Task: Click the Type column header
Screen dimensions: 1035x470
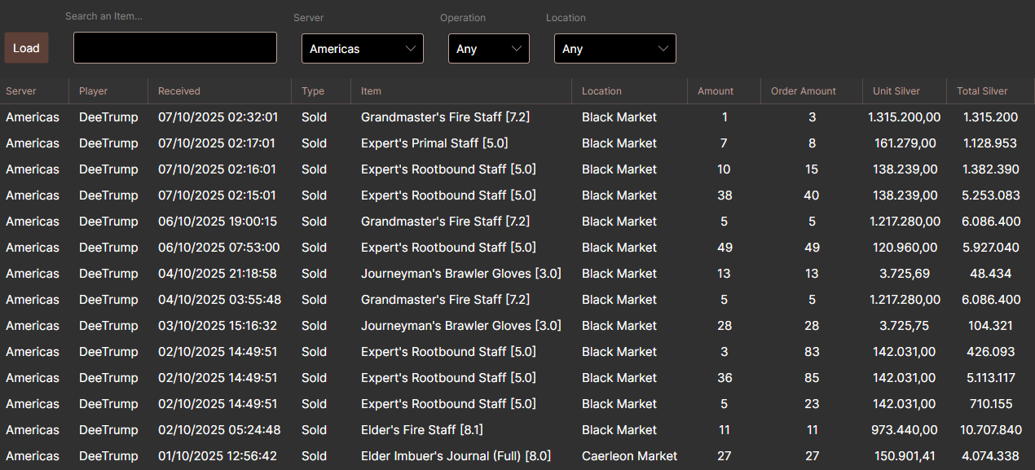Action: point(313,91)
